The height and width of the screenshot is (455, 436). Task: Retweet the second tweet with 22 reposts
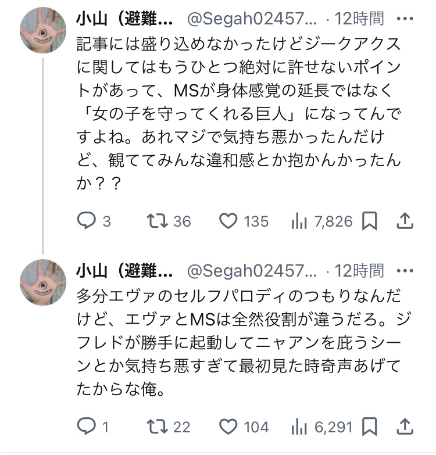pyautogui.click(x=155, y=427)
